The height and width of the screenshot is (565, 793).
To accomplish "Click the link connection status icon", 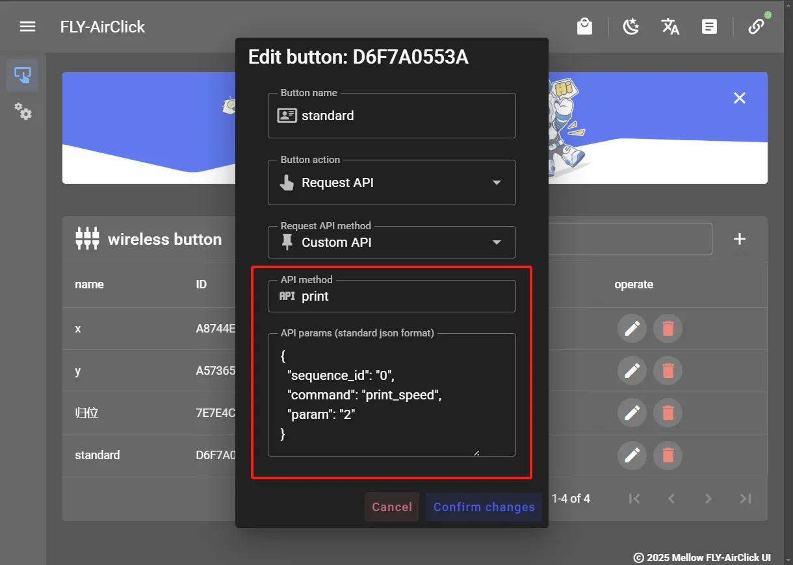I will click(x=755, y=27).
